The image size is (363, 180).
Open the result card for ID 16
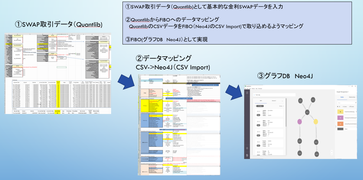point(269,113)
